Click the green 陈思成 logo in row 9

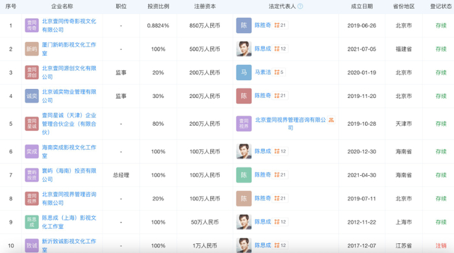coord(32,222)
